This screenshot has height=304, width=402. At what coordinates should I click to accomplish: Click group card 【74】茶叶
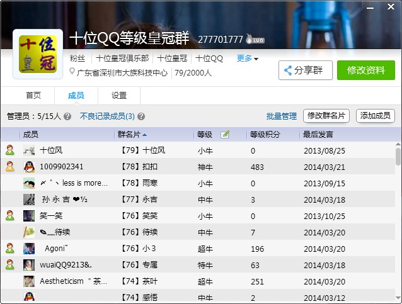click(x=139, y=281)
